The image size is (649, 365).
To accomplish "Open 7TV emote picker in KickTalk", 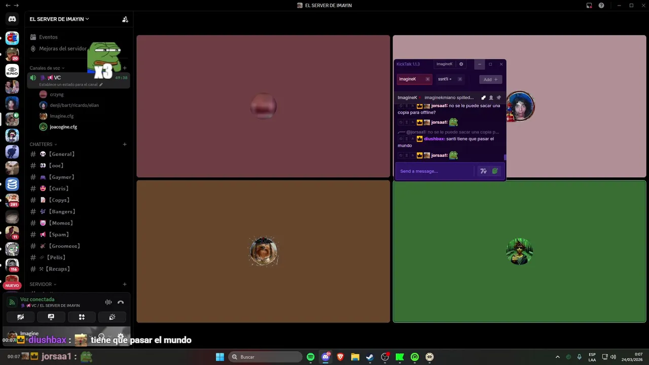I will coord(483,171).
